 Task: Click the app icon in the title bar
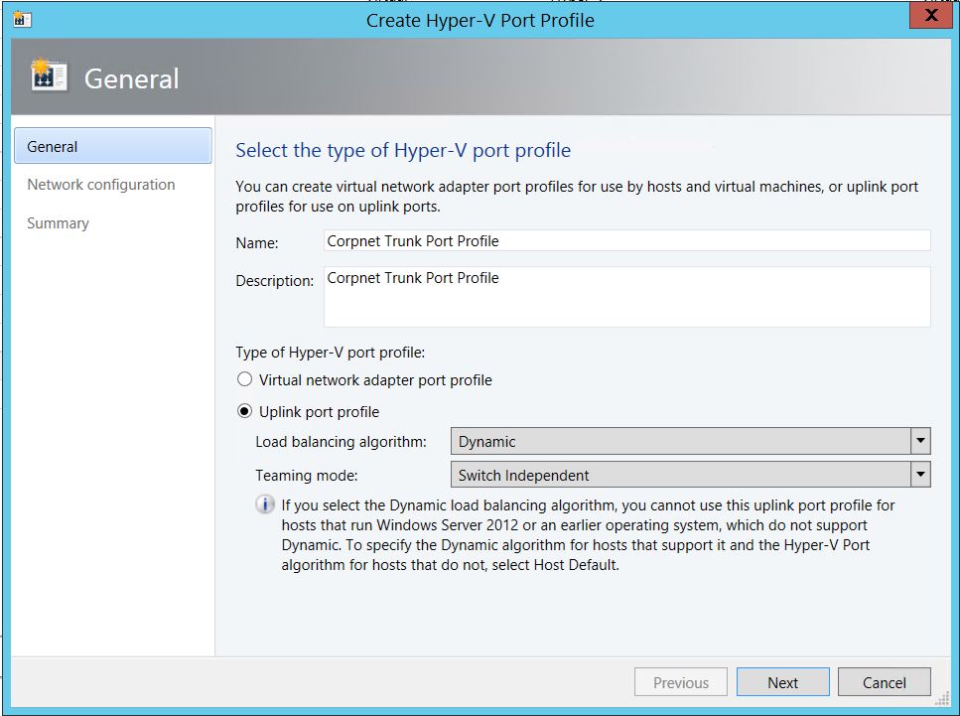tap(18, 19)
